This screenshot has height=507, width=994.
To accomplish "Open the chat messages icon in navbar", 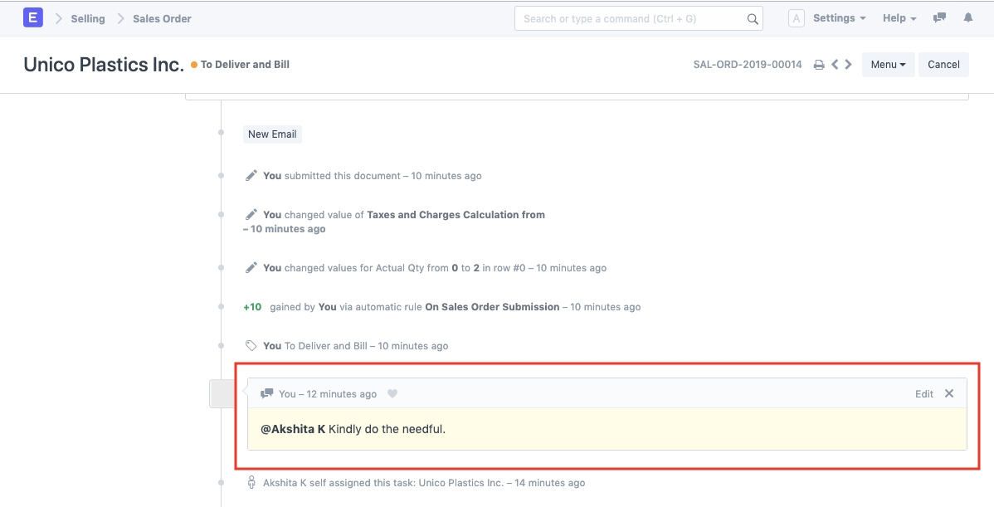I will (940, 18).
